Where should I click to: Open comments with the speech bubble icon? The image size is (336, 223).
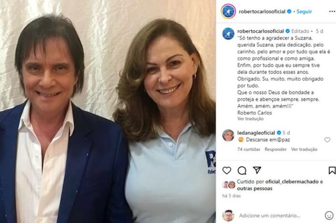[242, 170]
